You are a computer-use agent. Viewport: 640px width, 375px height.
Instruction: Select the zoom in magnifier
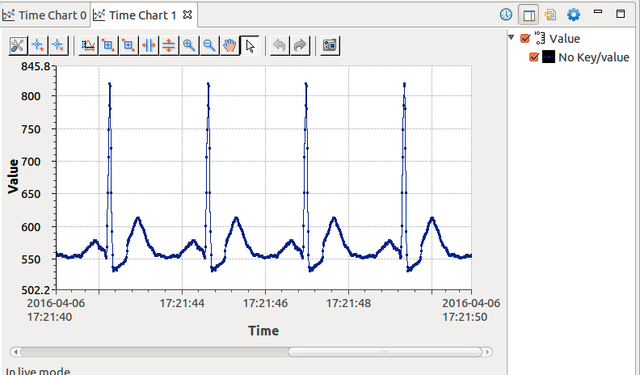[x=189, y=45]
